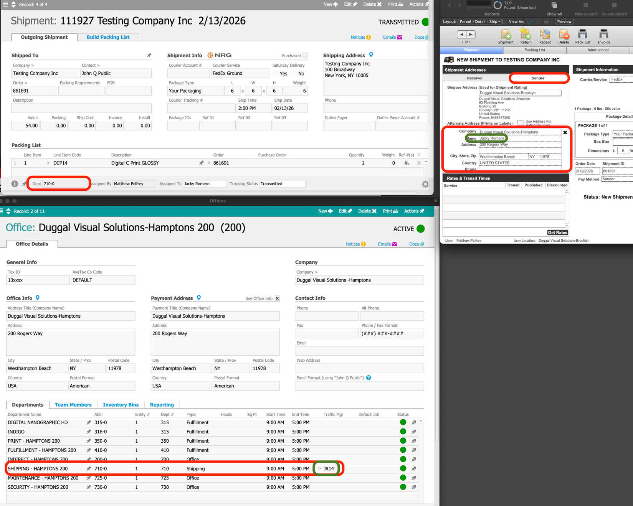633x506 pixels.
Task: Open the Team Members tab
Action: pyautogui.click(x=73, y=405)
